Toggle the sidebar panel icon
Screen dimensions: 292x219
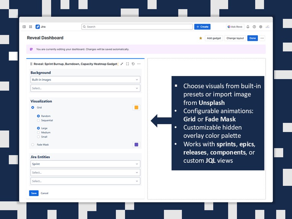24,27
